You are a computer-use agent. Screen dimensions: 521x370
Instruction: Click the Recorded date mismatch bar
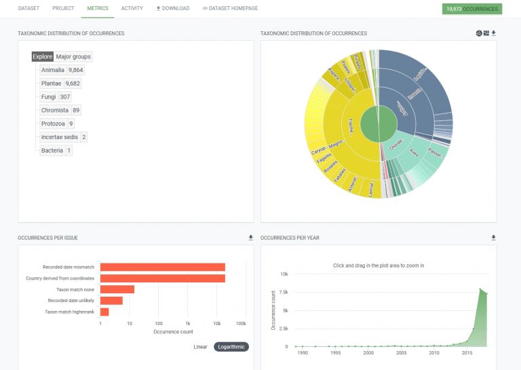coord(162,267)
